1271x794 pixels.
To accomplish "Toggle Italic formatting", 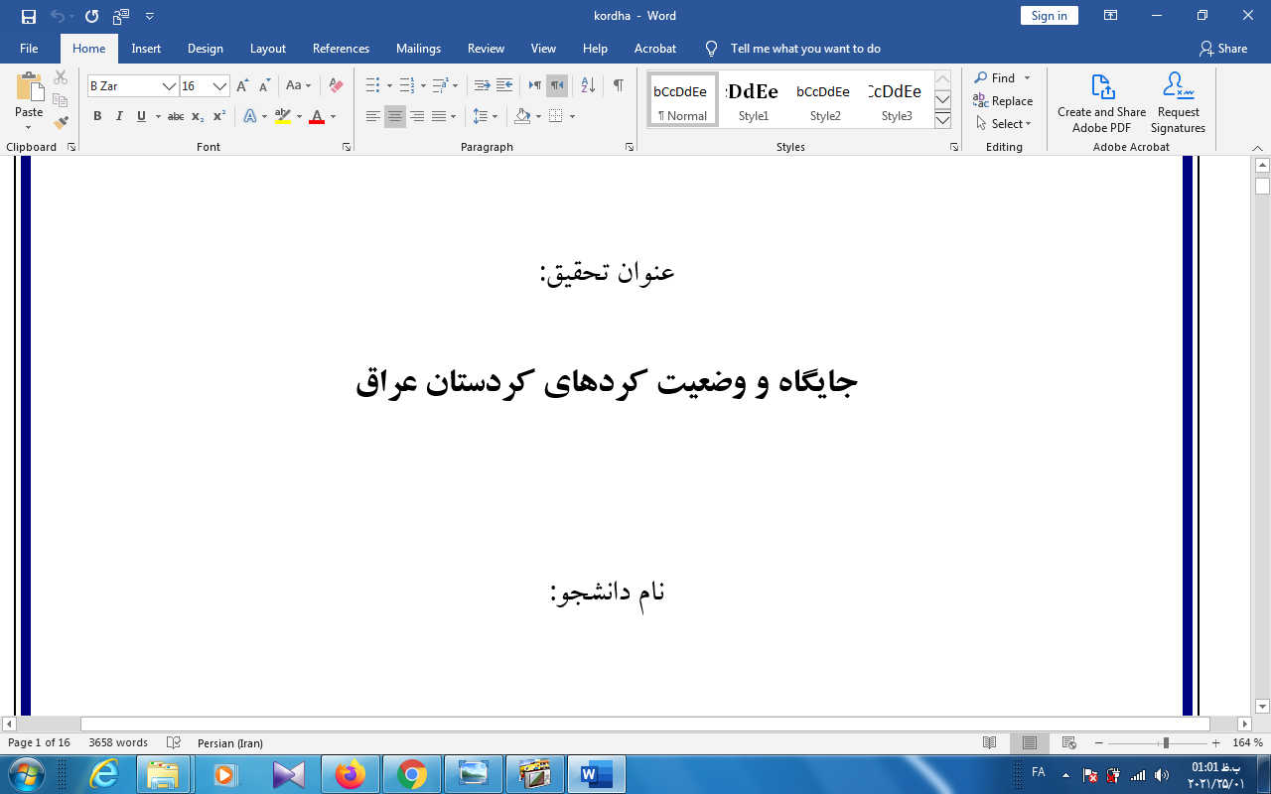I will pyautogui.click(x=119, y=116).
